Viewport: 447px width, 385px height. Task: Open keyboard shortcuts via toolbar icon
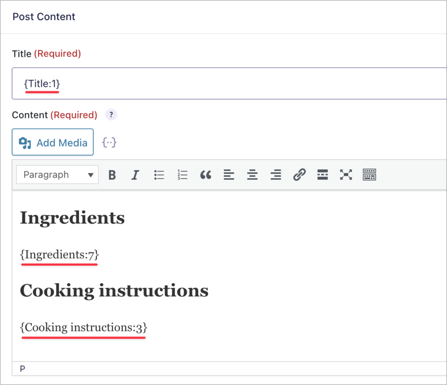click(x=369, y=175)
